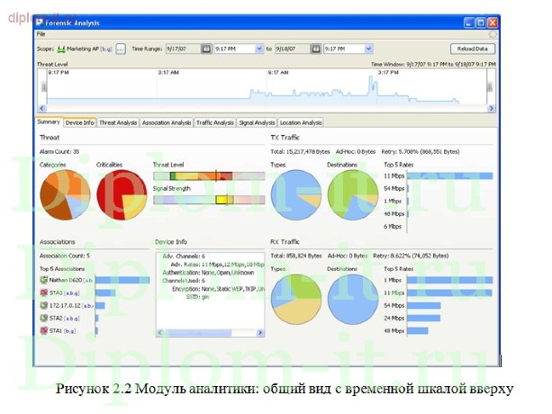Switch to the Threat Analysis tab
This screenshot has height=414, width=552.
tap(118, 122)
